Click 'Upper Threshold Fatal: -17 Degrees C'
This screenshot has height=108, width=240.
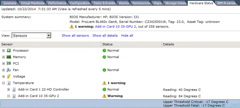[x=194, y=105]
